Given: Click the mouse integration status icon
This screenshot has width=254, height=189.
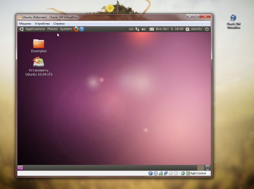Looking at the screenshot, I should click(x=183, y=173).
